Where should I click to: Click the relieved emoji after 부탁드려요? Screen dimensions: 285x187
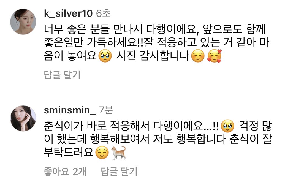tap(102, 153)
